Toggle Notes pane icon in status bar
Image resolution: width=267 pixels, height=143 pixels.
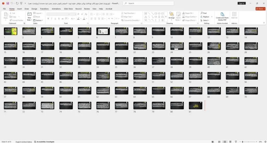(213, 142)
